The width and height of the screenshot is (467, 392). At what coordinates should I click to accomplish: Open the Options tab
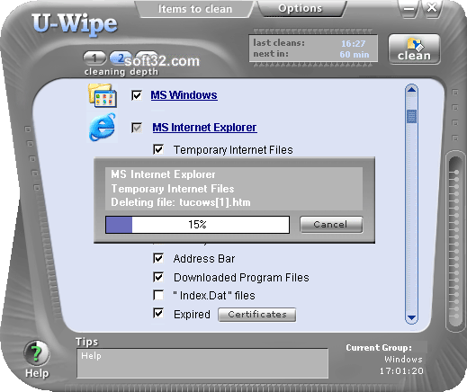coord(301,9)
